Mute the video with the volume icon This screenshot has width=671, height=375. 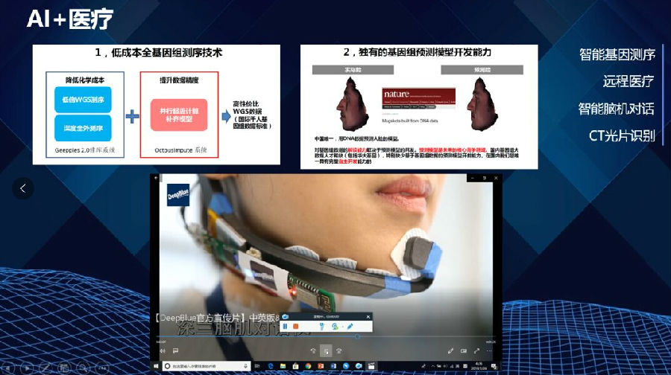tap(163, 350)
